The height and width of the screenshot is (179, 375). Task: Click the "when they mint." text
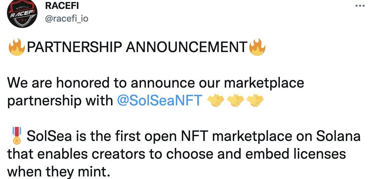pos(58,172)
